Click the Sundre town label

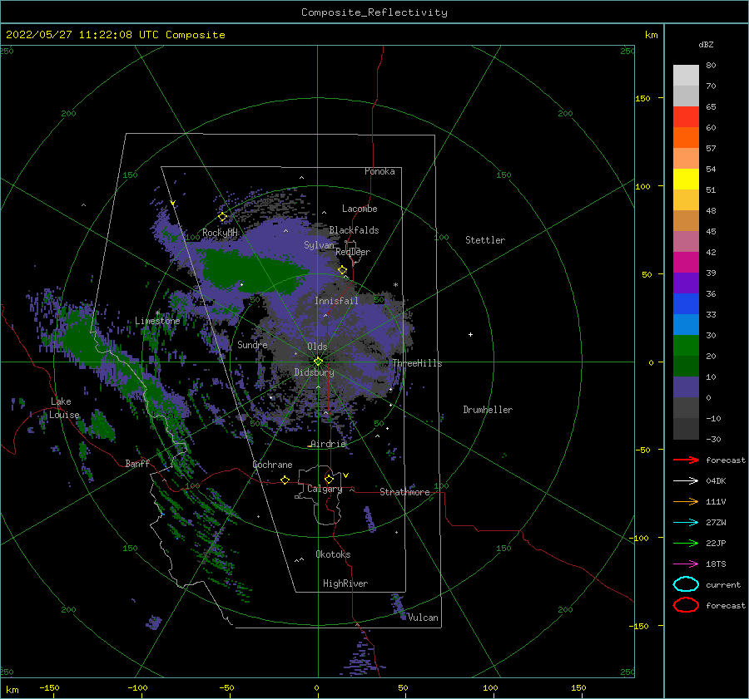point(252,344)
